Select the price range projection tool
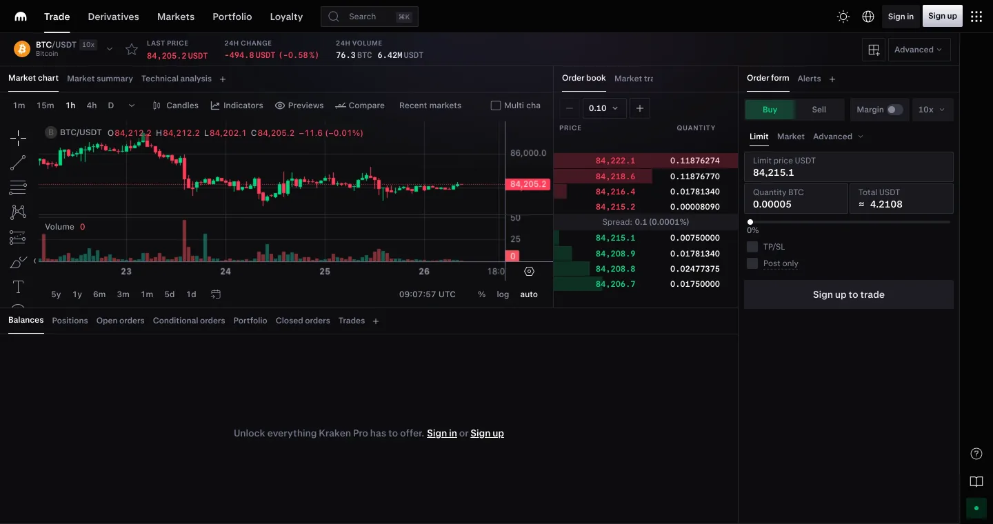 click(18, 237)
